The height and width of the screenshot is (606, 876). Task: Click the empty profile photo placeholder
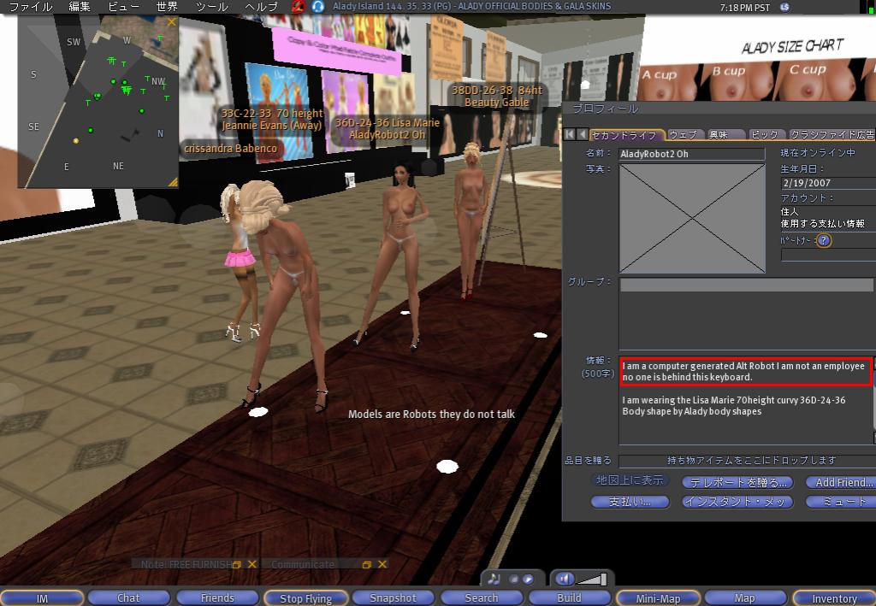(x=692, y=218)
